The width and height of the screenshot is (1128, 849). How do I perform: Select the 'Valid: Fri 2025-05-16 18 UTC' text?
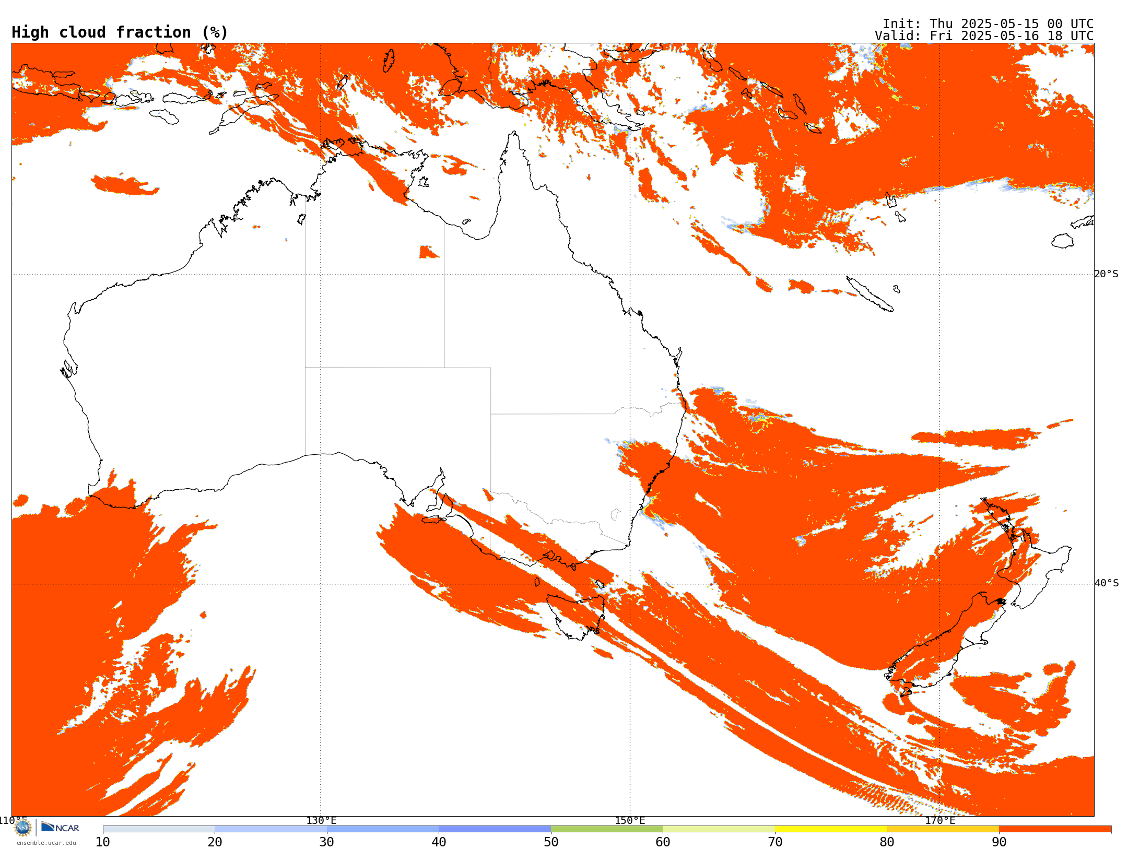(x=984, y=36)
